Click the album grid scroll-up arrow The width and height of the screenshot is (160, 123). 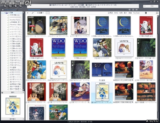[158, 16]
